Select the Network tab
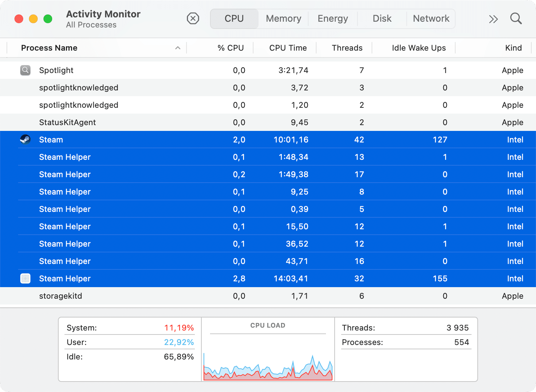 point(431,18)
